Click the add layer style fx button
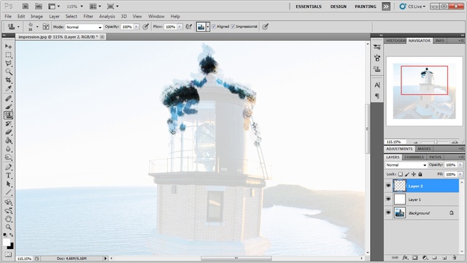This screenshot has width=467, height=263. [x=405, y=257]
